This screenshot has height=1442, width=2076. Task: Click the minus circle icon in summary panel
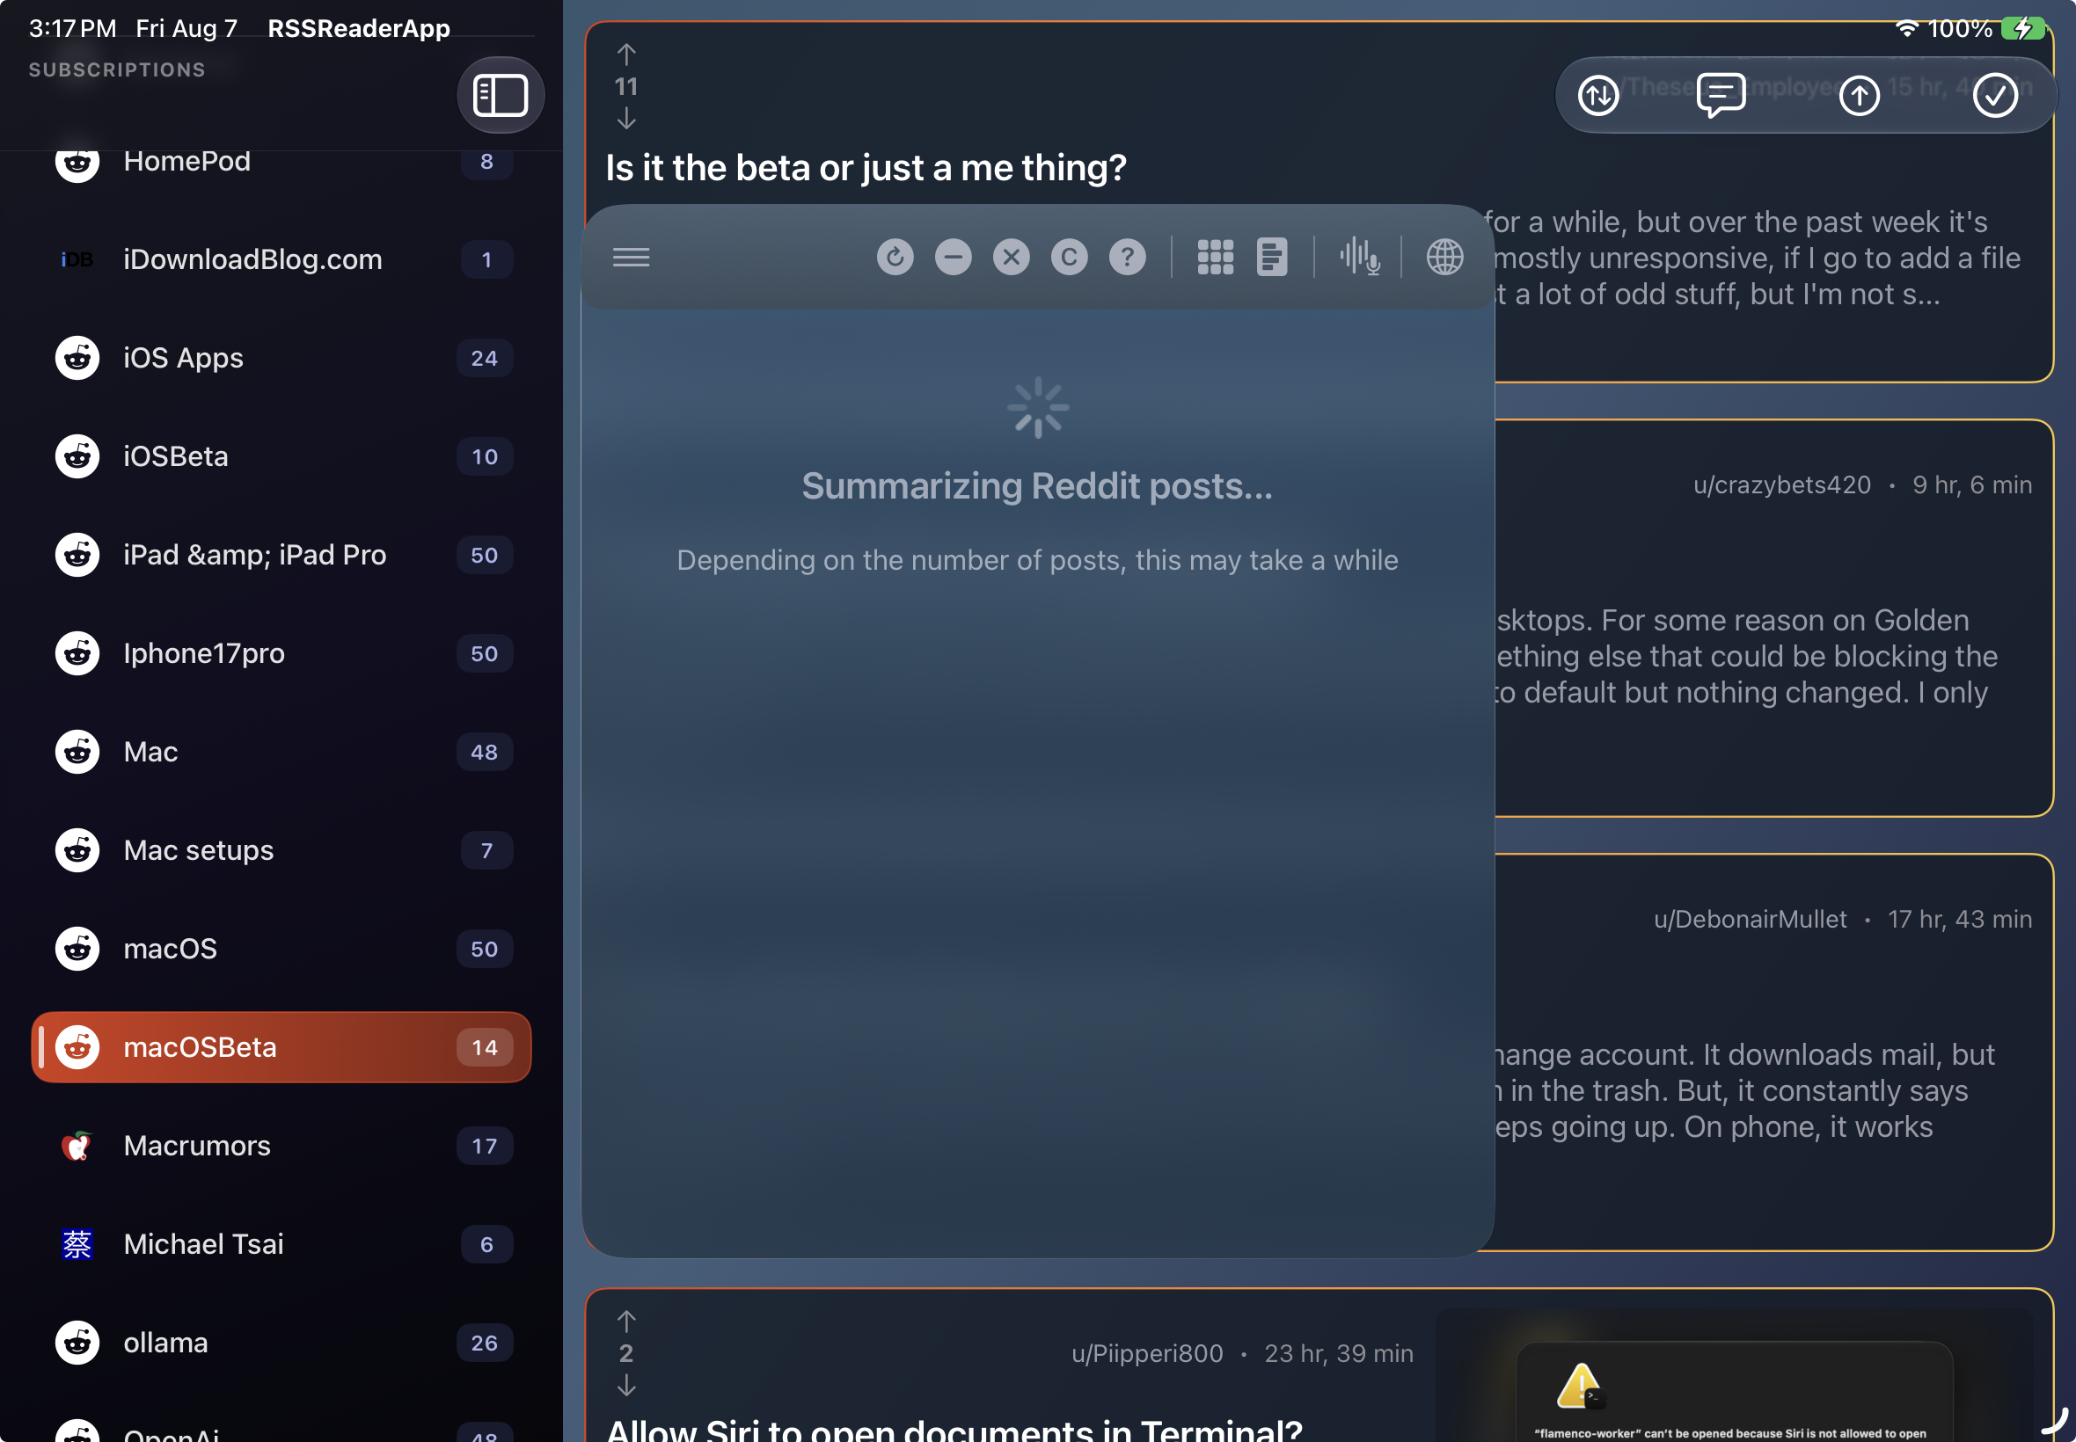click(x=953, y=258)
